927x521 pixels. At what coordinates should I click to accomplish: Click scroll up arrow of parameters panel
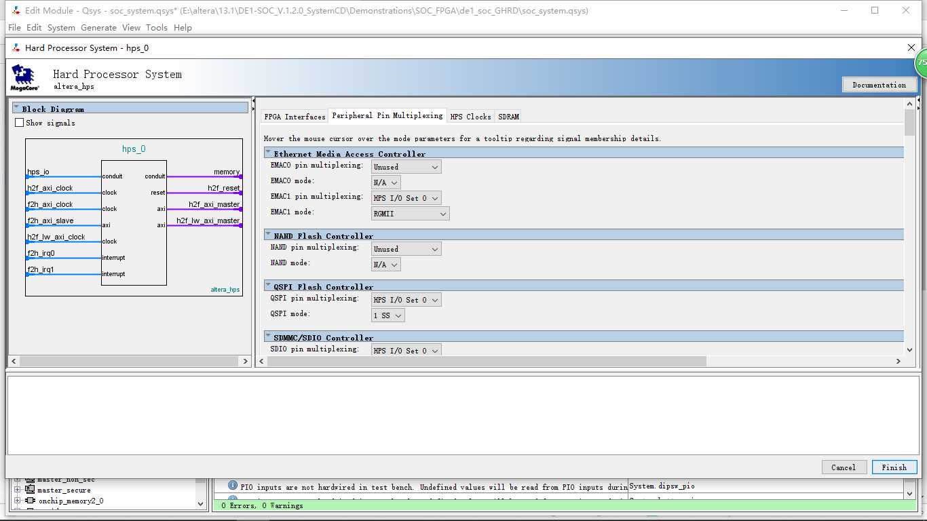pos(910,103)
